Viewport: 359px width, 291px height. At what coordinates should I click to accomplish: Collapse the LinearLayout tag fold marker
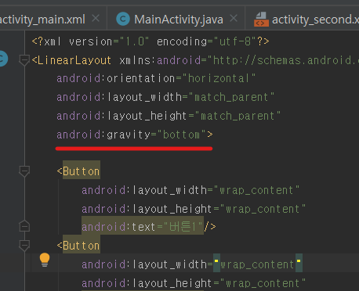click(24, 60)
